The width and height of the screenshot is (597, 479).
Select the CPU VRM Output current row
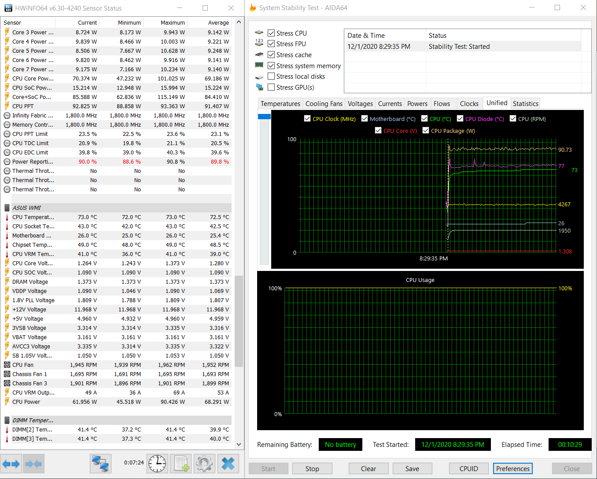click(117, 392)
